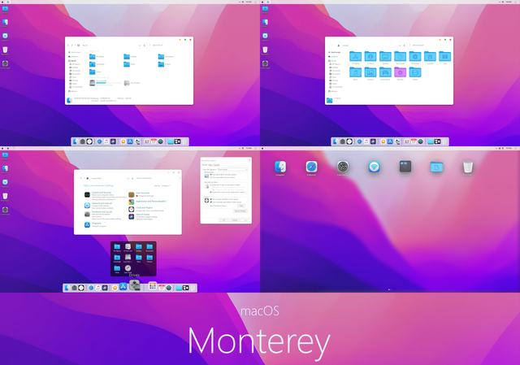Open System and Security link text

coord(102,193)
